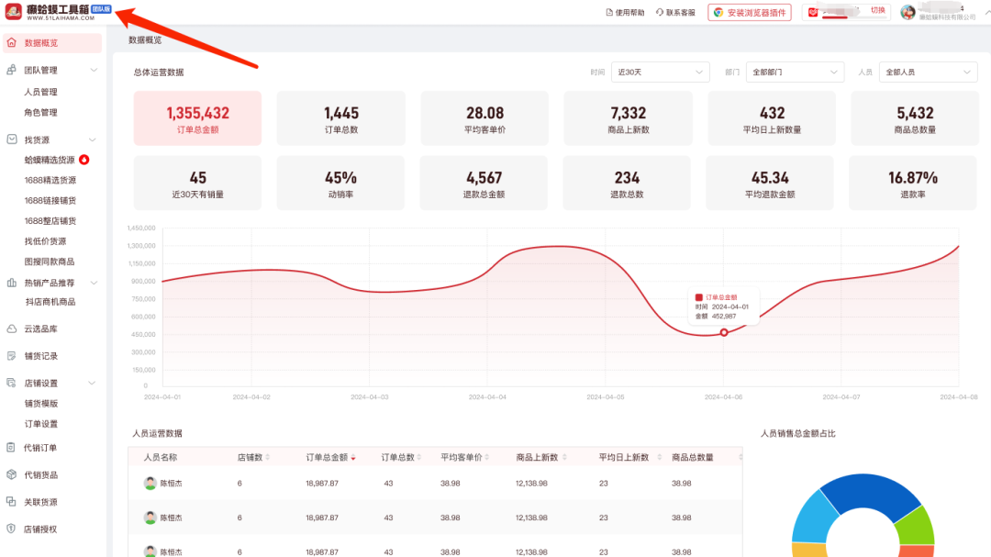Viewport: 991px width, 557px height.
Task: Select the 1,445 订单总数 stat card
Action: click(341, 118)
